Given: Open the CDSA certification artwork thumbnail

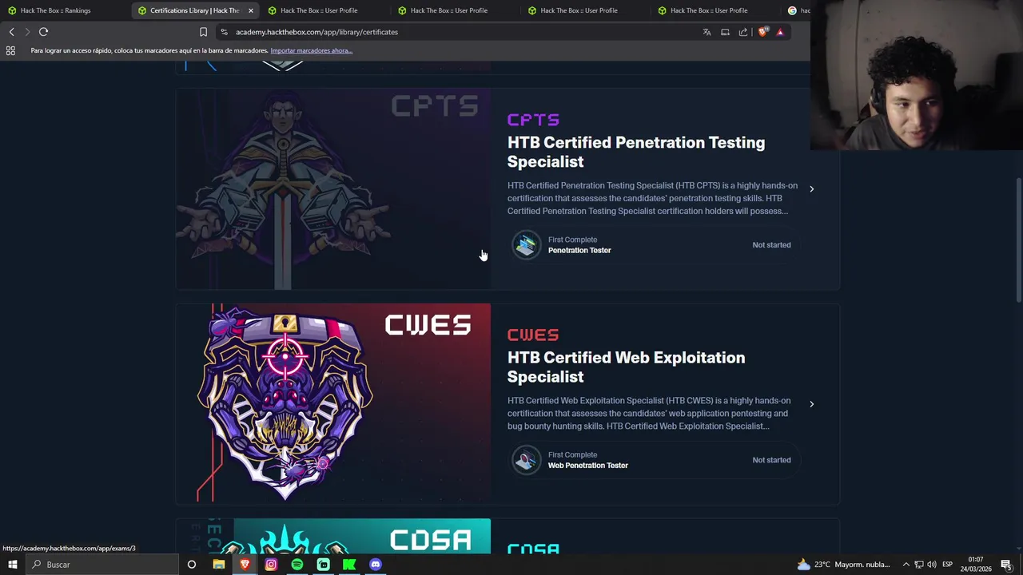Looking at the screenshot, I should point(333,536).
